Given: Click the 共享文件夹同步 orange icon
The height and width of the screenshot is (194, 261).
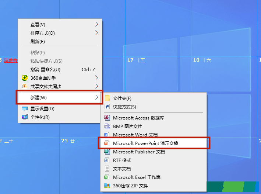Looking at the screenshot, I should point(24,86).
